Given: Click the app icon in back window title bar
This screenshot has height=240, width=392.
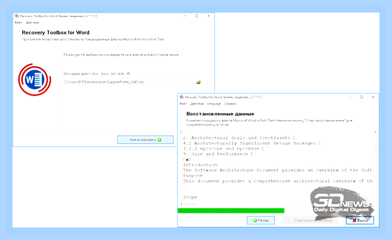Looking at the screenshot, I should point(16,16).
